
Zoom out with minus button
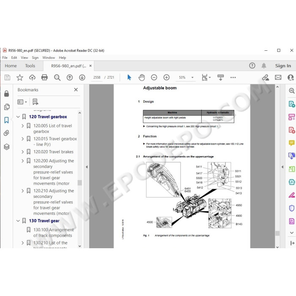point(154,77)
